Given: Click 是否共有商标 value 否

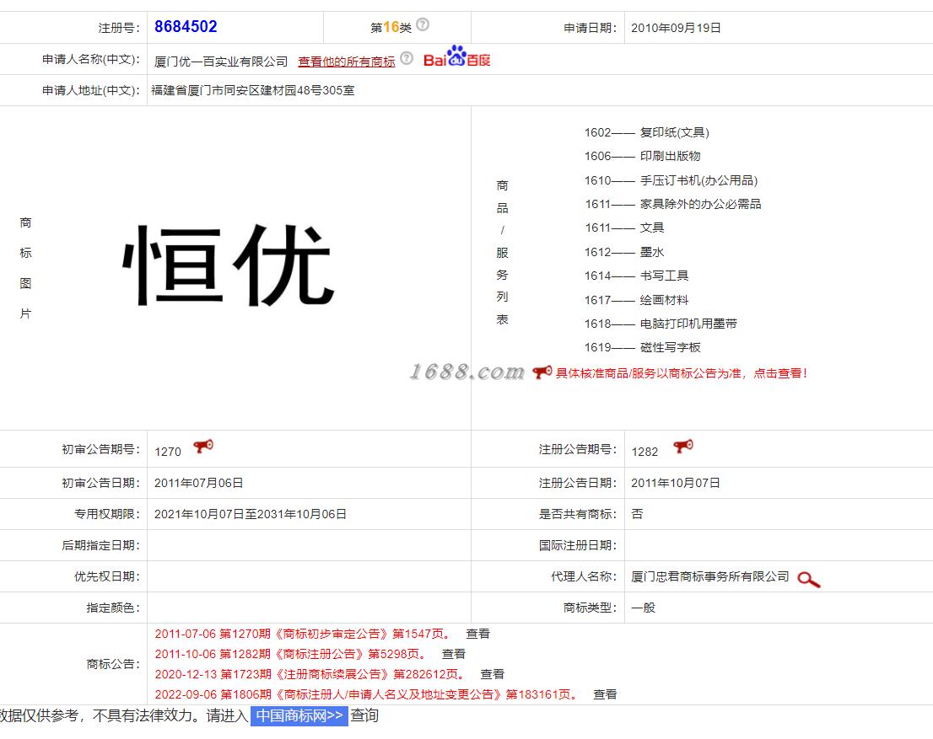Looking at the screenshot, I should tap(637, 514).
